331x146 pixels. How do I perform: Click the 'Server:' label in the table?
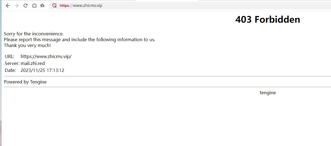click(x=12, y=63)
